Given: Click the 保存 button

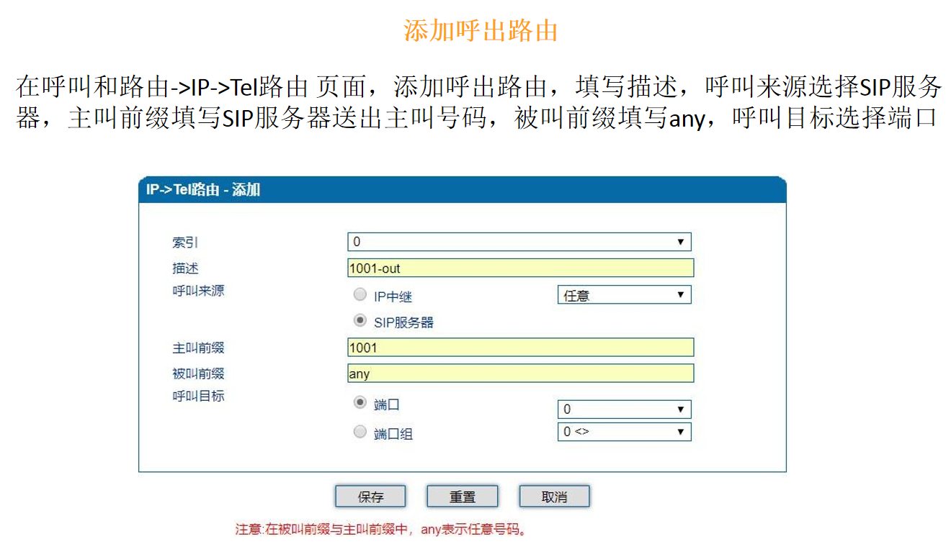Looking at the screenshot, I should [x=370, y=497].
